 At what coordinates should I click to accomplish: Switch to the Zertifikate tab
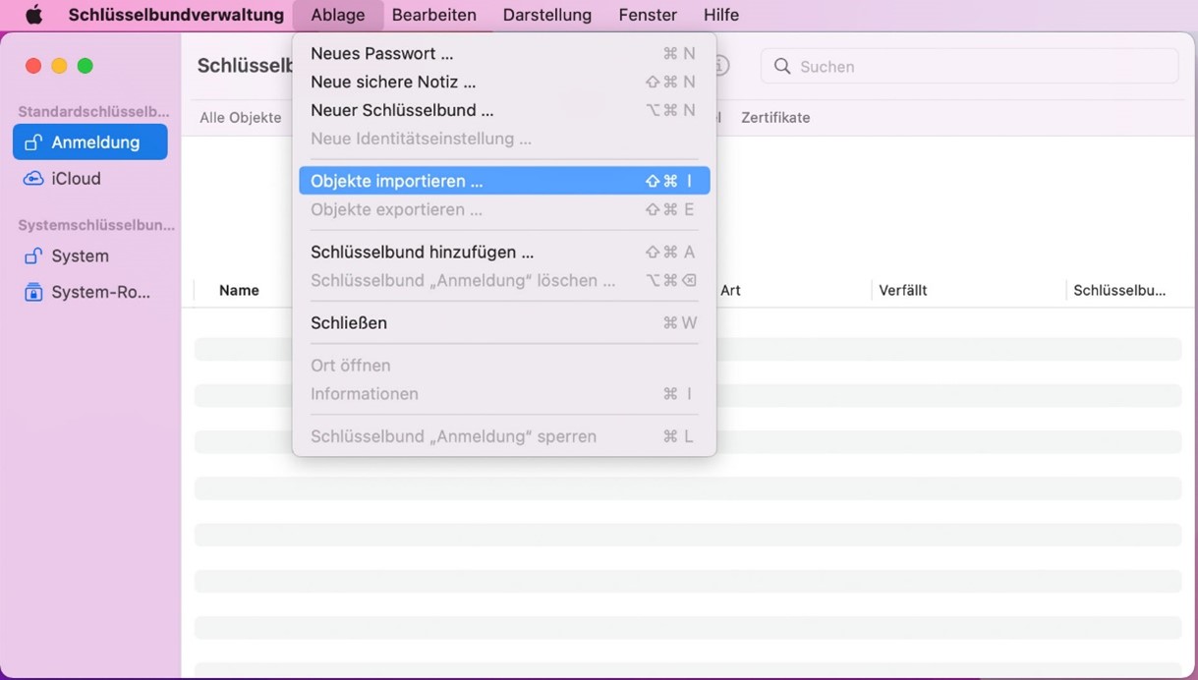775,118
